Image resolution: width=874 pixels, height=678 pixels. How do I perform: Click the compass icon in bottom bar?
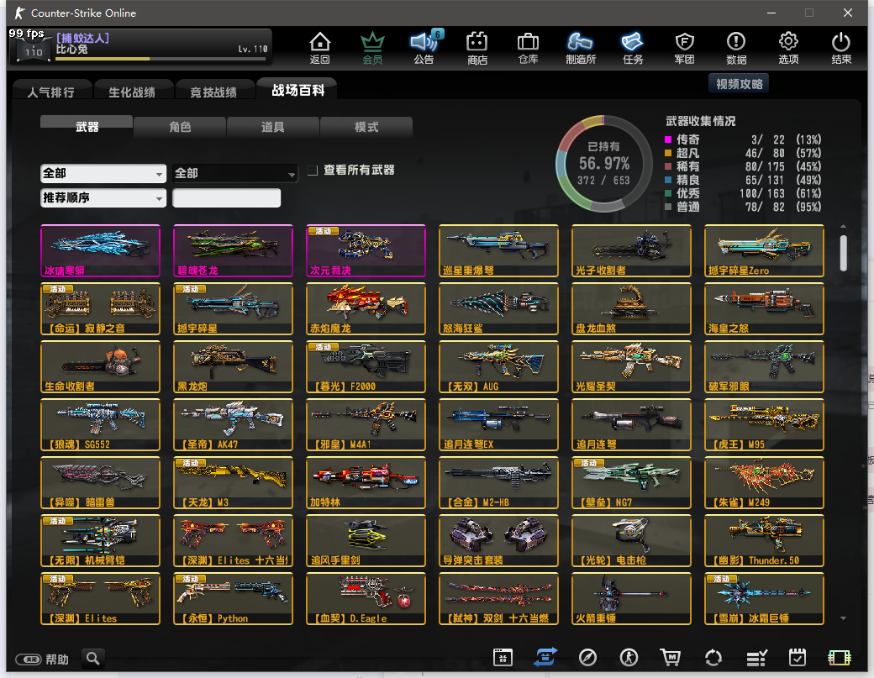tap(587, 657)
